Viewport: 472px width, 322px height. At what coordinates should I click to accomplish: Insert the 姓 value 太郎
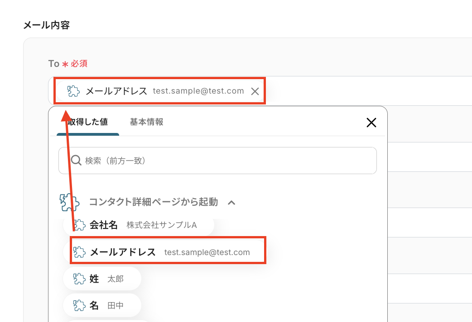[x=102, y=279]
